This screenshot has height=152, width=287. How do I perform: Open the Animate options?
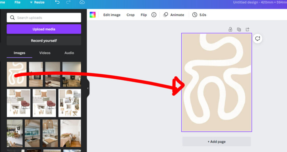coord(174,15)
